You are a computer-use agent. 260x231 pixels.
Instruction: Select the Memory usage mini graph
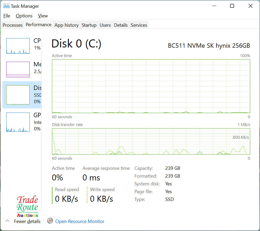pos(18,69)
